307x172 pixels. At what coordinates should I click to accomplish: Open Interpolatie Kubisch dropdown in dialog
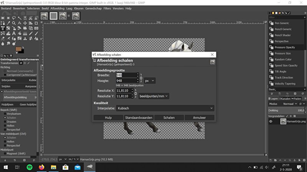coord(165,108)
